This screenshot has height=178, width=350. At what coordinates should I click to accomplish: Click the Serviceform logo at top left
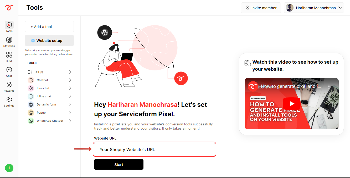coord(9,8)
